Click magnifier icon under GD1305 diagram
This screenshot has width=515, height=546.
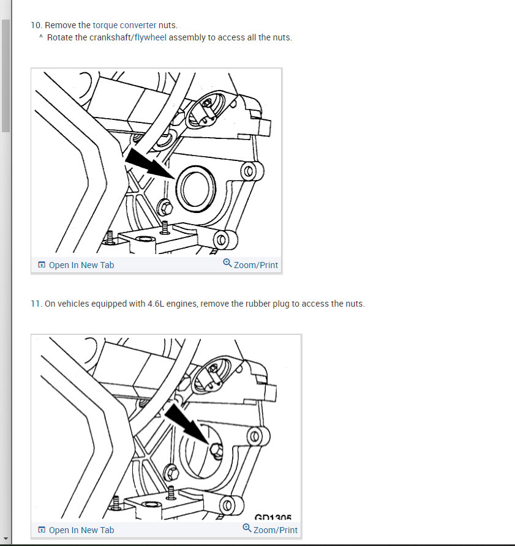[247, 528]
